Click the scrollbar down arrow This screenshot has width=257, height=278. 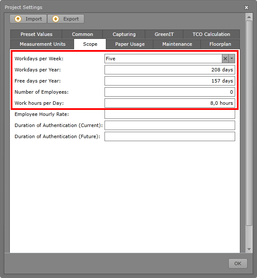(x=249, y=249)
